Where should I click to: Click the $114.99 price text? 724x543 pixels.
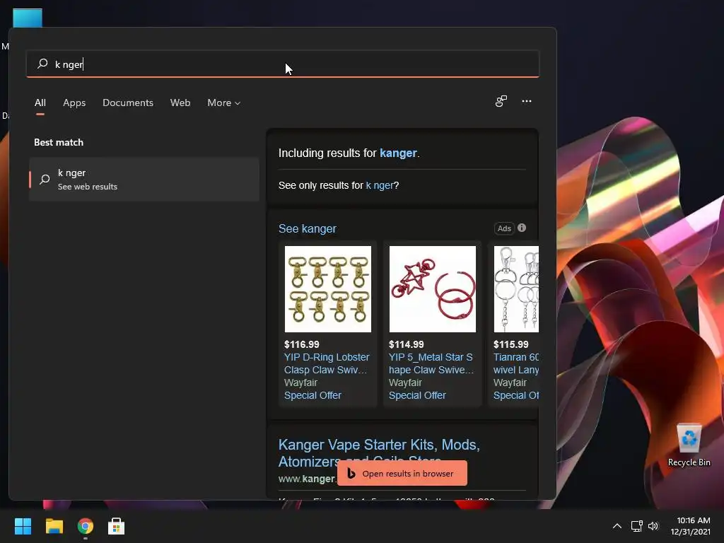[x=407, y=344]
